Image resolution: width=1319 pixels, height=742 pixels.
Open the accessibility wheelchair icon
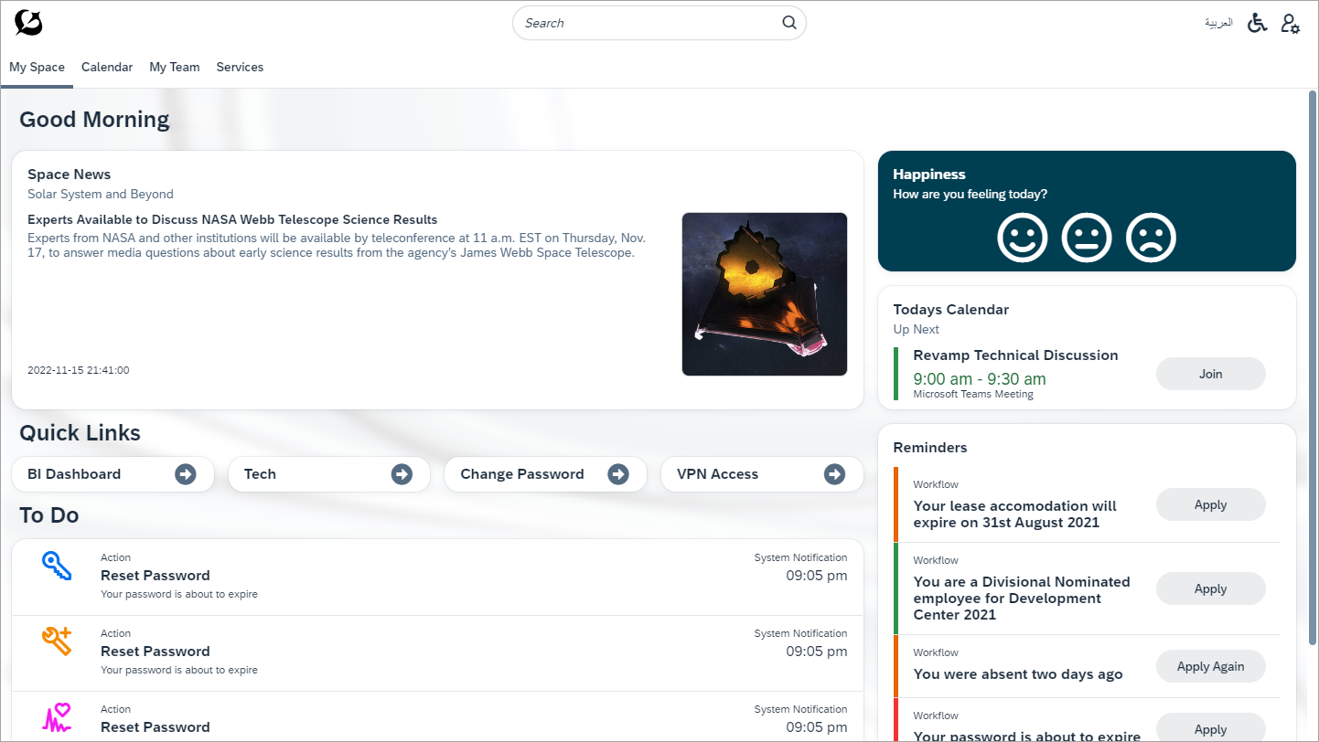point(1258,23)
